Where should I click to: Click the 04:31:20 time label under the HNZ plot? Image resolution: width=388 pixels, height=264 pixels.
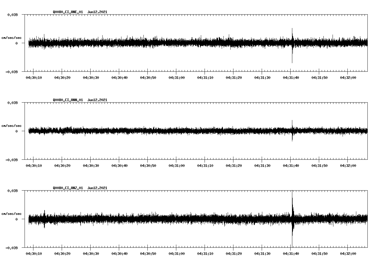[233, 253]
